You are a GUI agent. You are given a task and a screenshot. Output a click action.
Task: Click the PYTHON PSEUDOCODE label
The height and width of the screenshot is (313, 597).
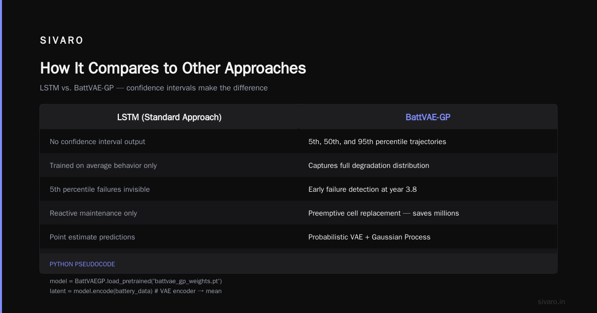[x=82, y=264]
